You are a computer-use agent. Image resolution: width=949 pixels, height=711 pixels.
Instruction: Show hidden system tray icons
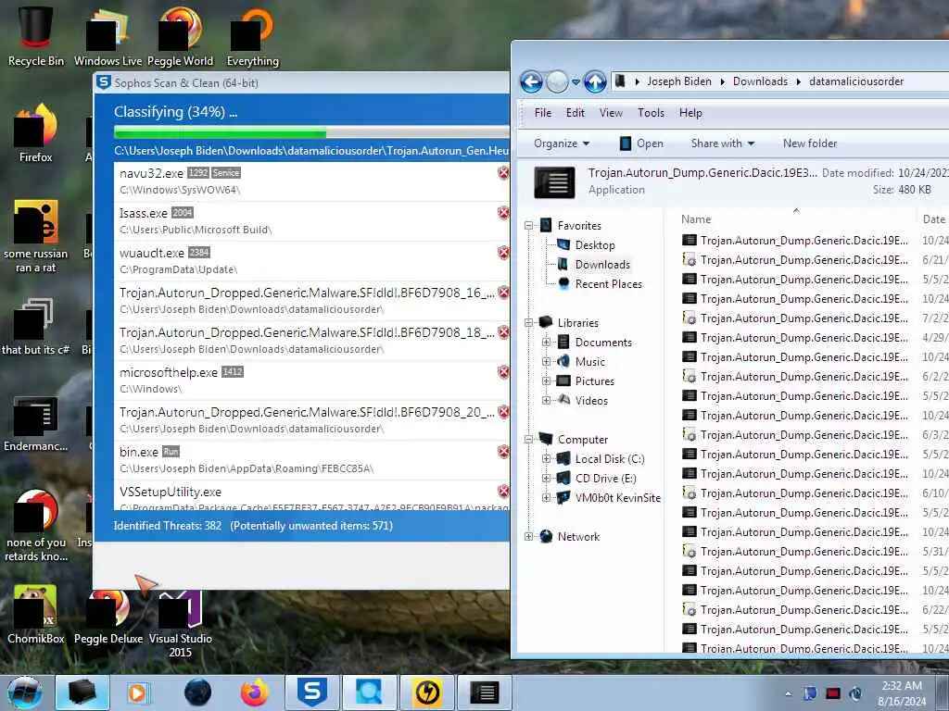pos(788,693)
